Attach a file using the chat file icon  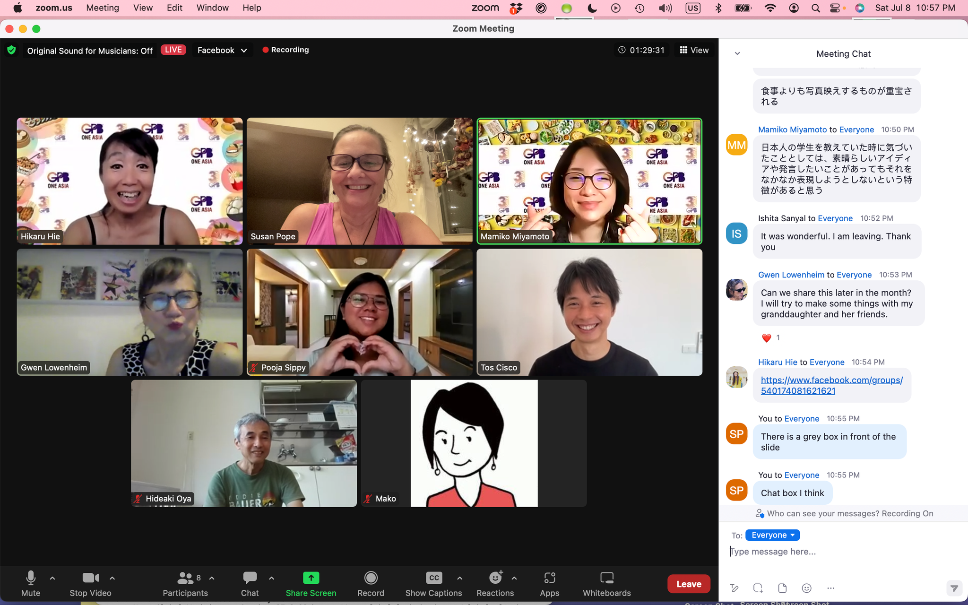pyautogui.click(x=782, y=588)
